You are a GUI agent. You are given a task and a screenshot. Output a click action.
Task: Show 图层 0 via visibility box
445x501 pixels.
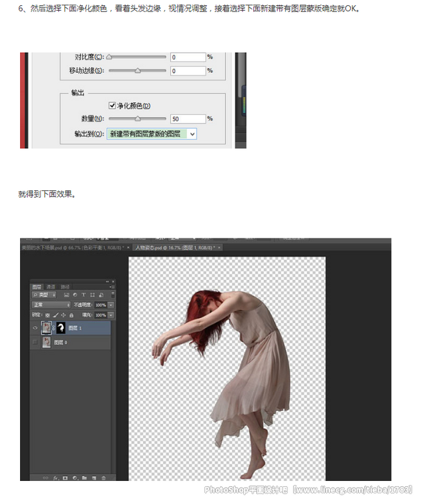tap(35, 342)
